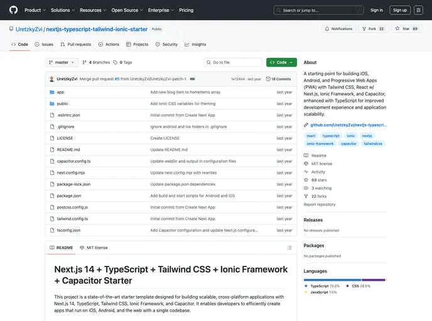Click the scale icon beside MIT license in About
Screen dimensions: 432x321
pos(306,164)
